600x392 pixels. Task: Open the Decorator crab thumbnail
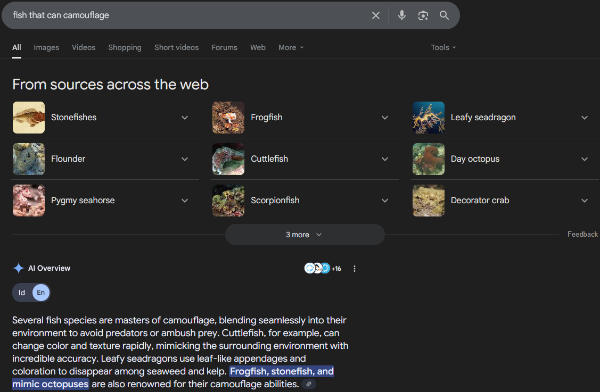pos(429,201)
